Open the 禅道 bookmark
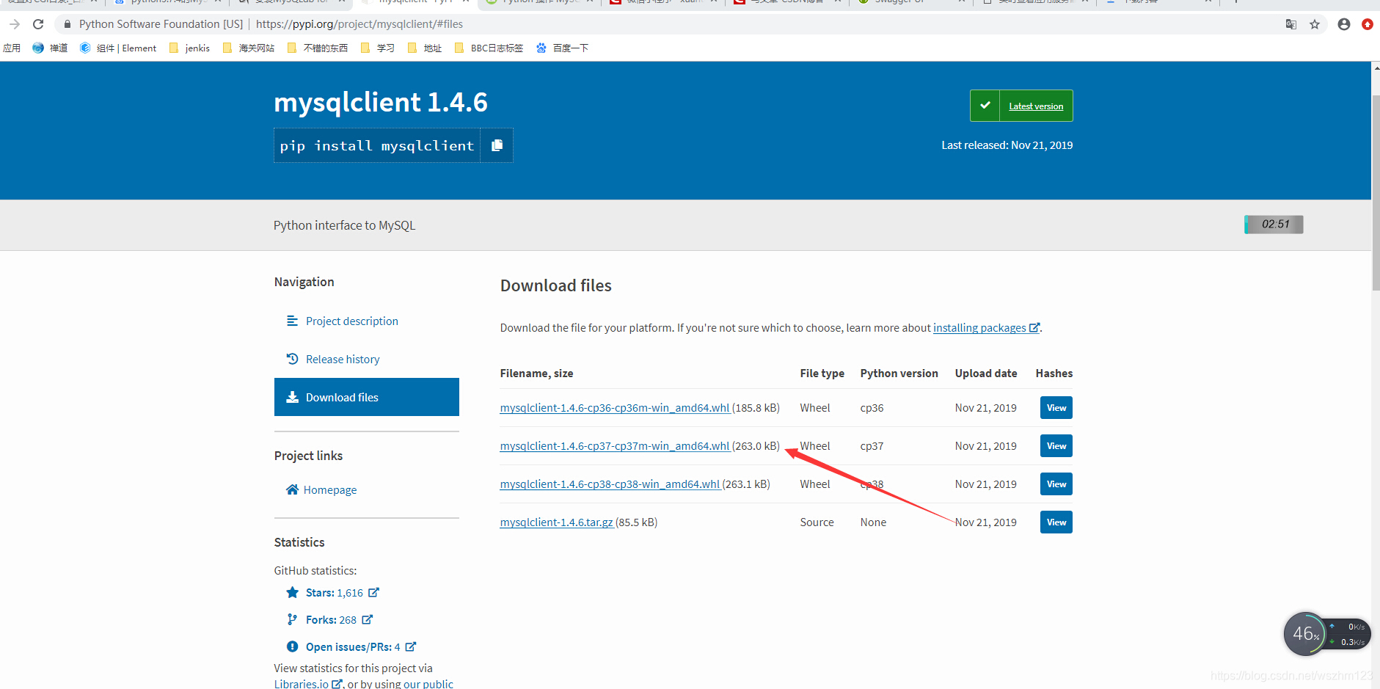1380x689 pixels. [50, 48]
